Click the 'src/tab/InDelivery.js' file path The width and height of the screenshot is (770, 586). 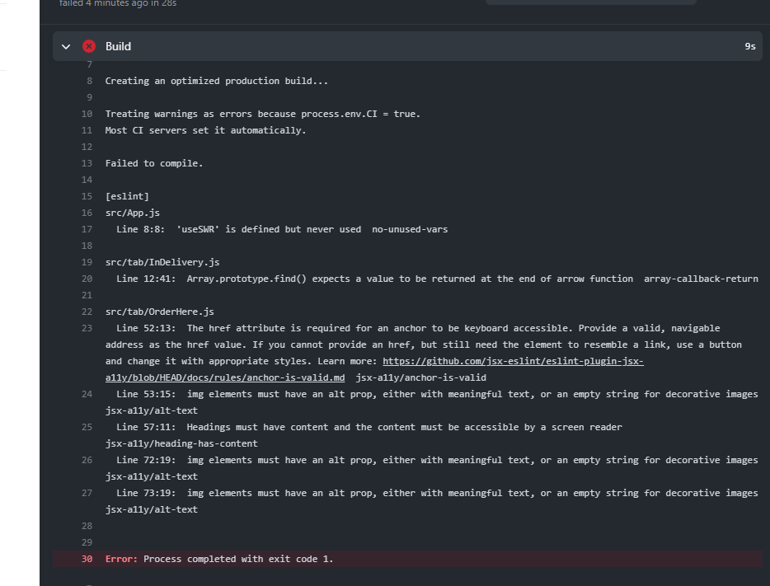point(162,263)
